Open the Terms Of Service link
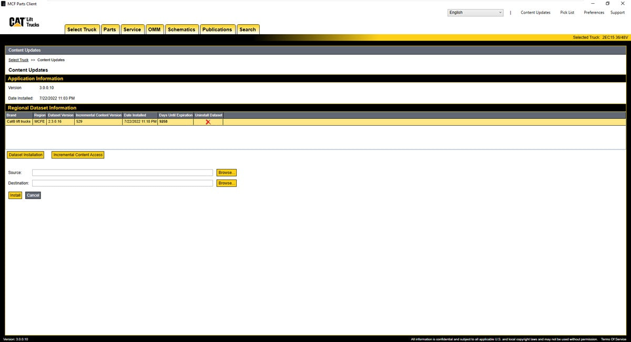631x342 pixels. pos(614,339)
